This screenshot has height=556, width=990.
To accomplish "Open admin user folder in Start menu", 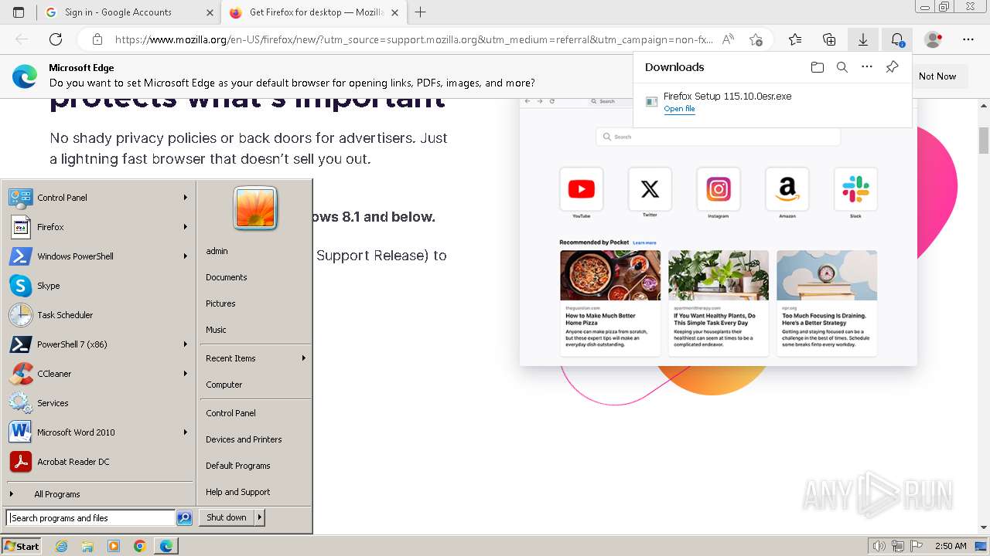I will click(217, 251).
